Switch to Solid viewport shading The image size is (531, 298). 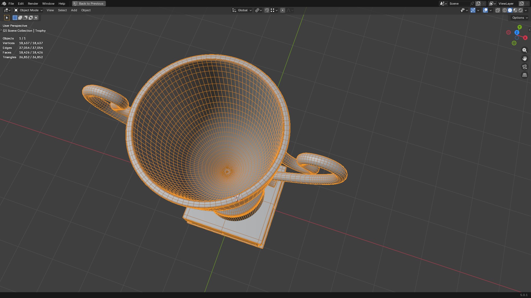tap(510, 10)
